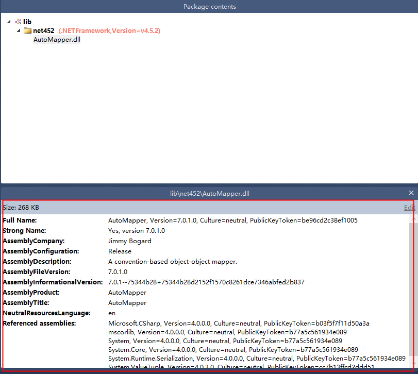Image resolution: width=418 pixels, height=374 pixels.
Task: Collapse the lib tree node
Action: [x=9, y=22]
